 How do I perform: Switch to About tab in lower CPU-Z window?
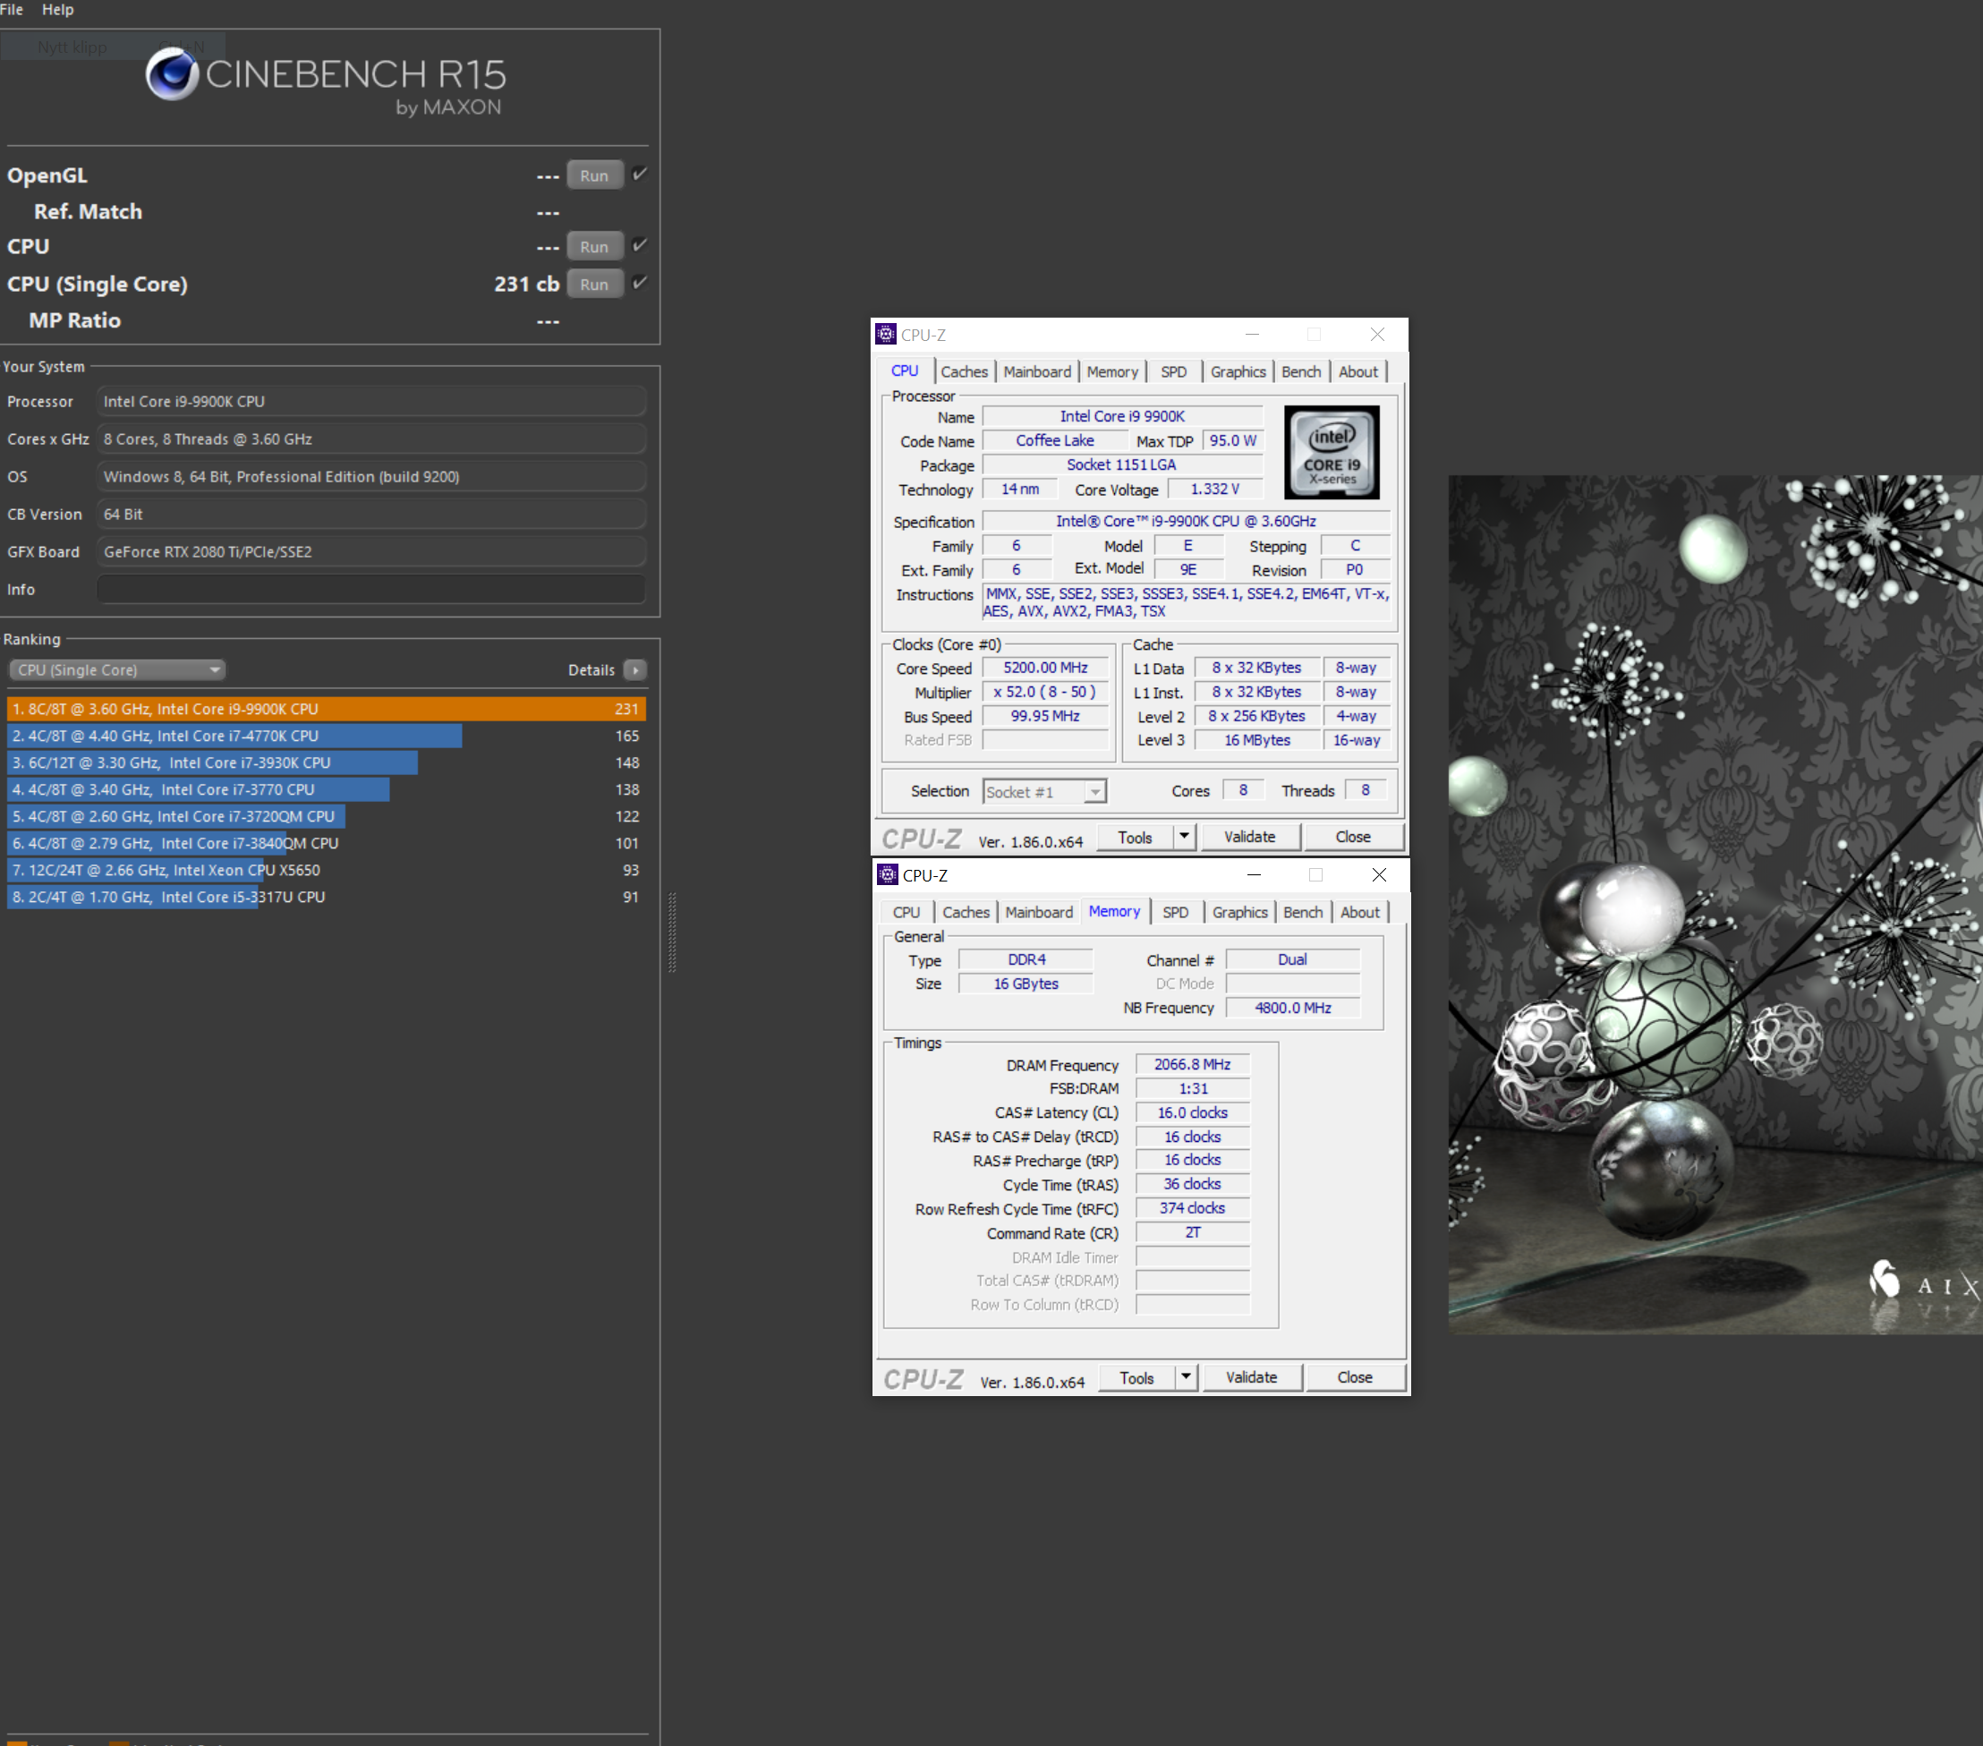click(1360, 913)
